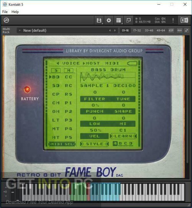Select the CP clap voice

pyautogui.click(x=56, y=94)
